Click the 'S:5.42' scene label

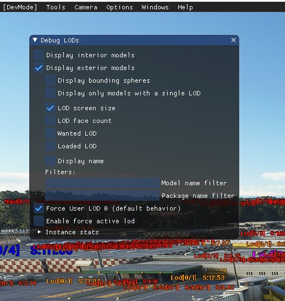click(224, 287)
